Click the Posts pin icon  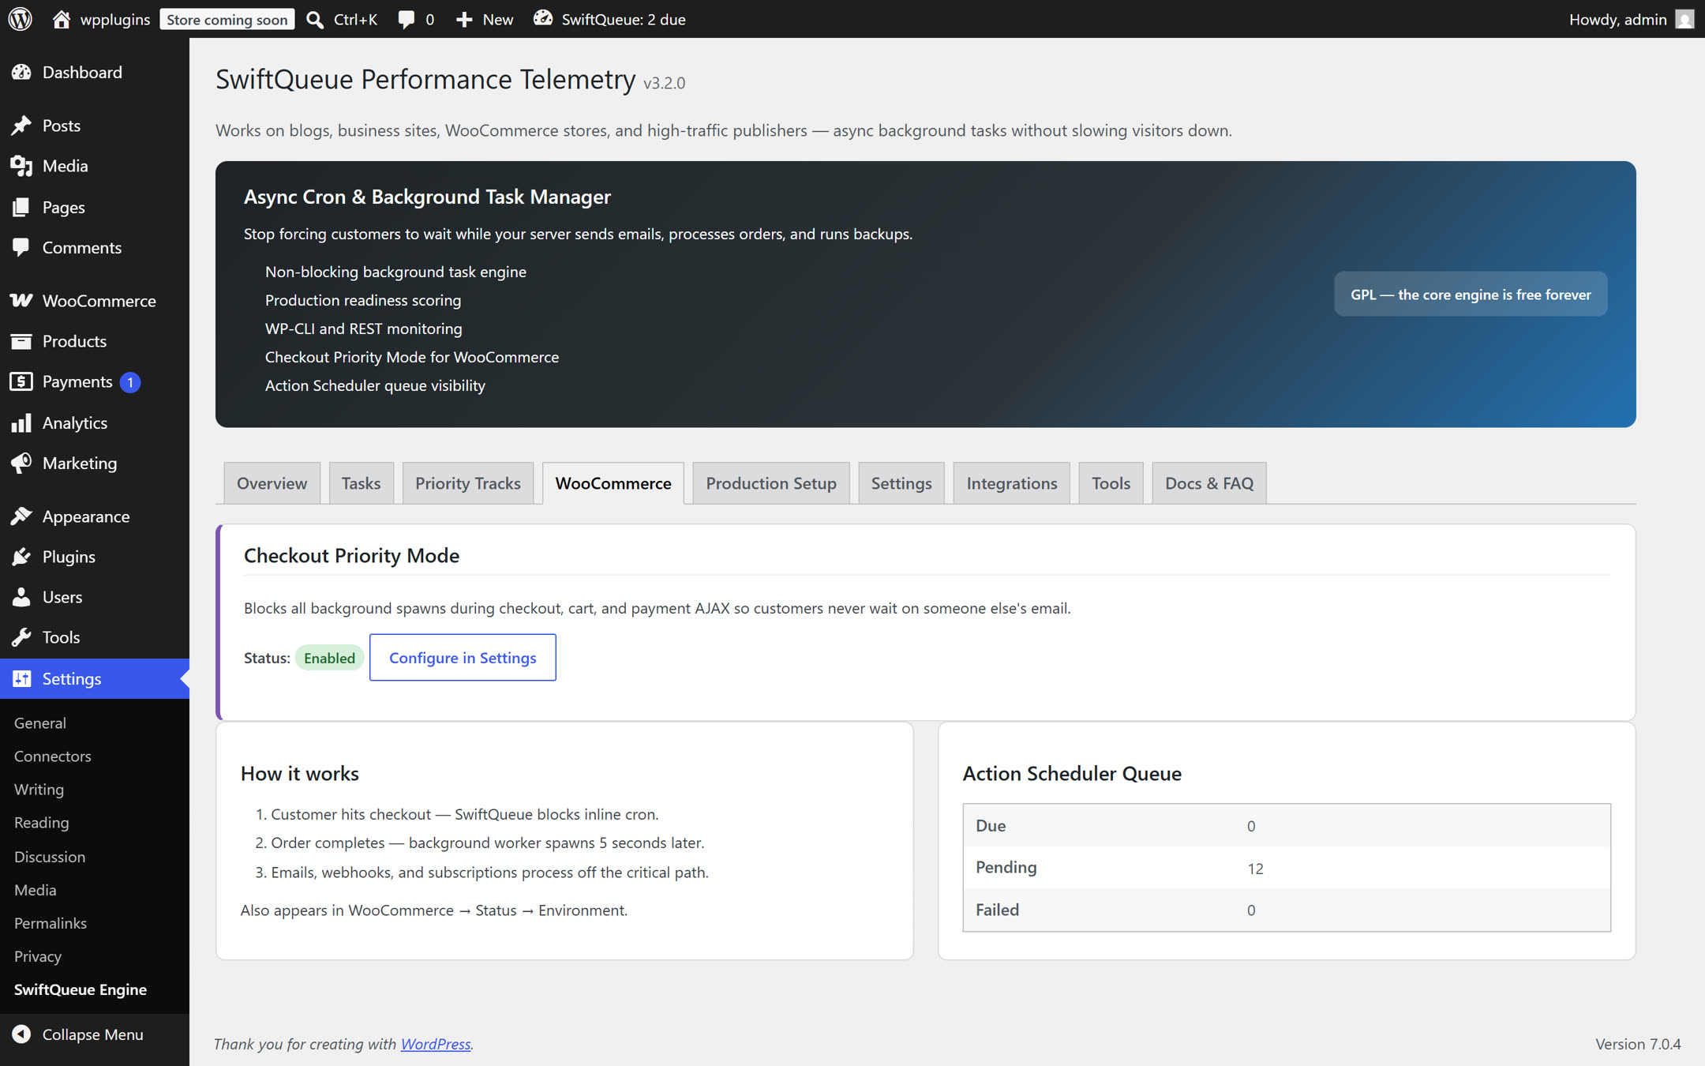[x=21, y=126]
